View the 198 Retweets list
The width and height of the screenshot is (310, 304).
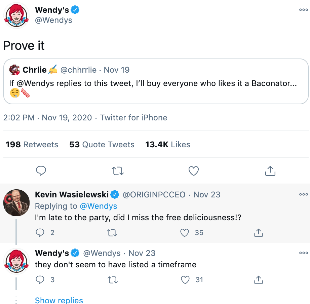[32, 144]
